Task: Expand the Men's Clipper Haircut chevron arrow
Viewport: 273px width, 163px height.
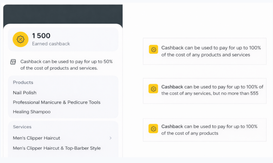Action: (110, 138)
